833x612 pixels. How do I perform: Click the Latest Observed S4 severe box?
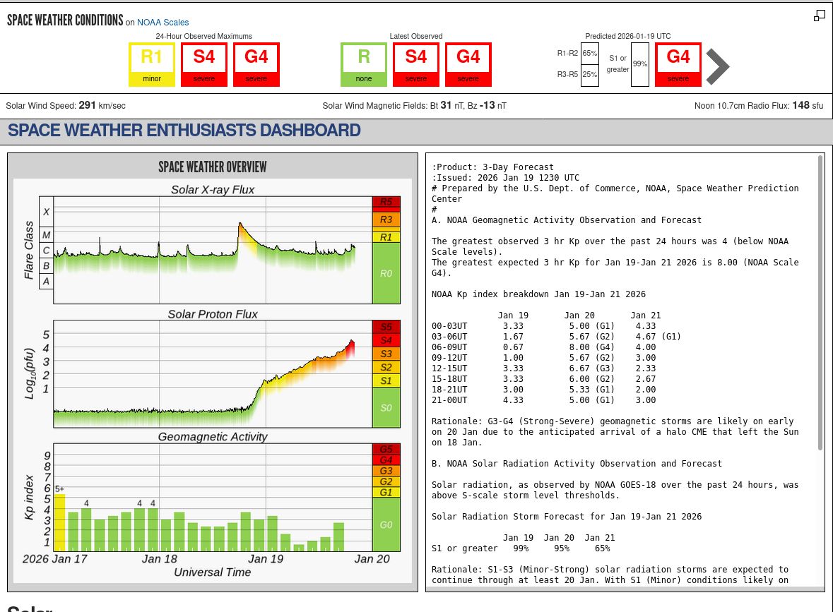point(416,65)
